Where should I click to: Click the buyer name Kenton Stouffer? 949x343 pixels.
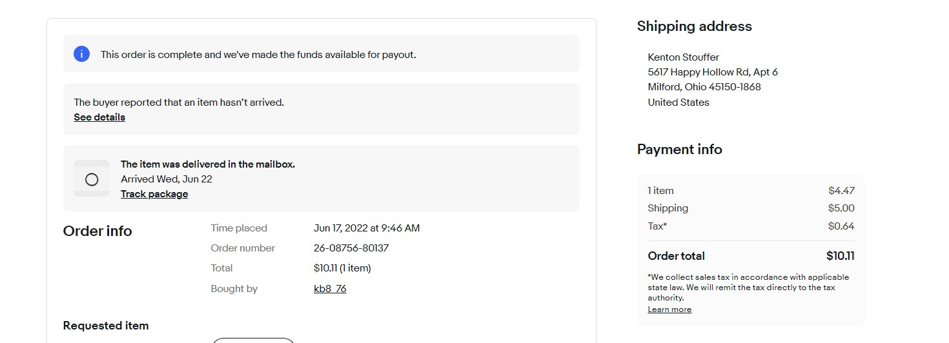pyautogui.click(x=683, y=57)
